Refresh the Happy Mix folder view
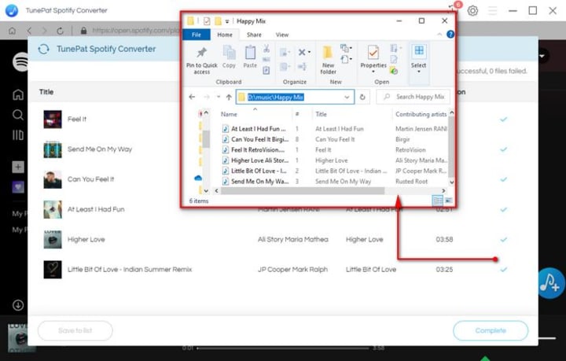The height and width of the screenshot is (361, 566). (362, 97)
